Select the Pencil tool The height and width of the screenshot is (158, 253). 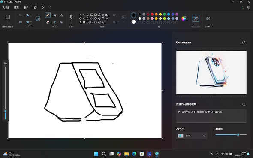[48, 15]
